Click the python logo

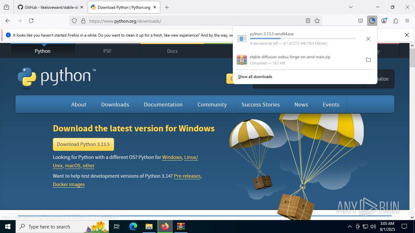tap(57, 78)
